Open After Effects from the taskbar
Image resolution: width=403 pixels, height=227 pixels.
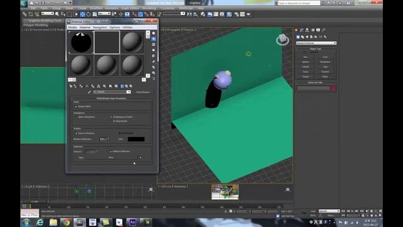point(132,222)
